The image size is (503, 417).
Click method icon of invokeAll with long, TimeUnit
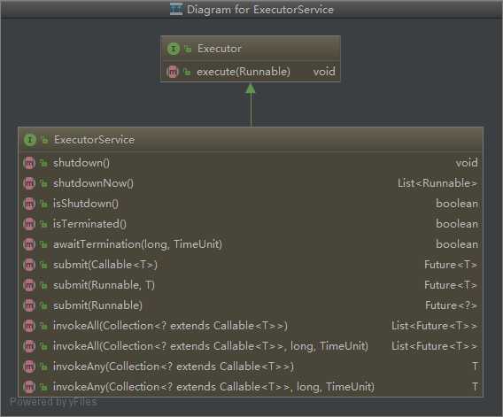(x=29, y=346)
